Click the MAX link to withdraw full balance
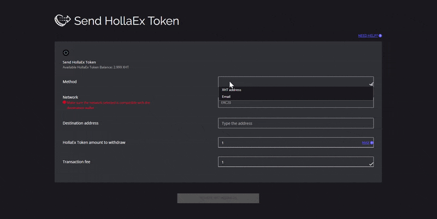437x219 pixels. pyautogui.click(x=365, y=143)
